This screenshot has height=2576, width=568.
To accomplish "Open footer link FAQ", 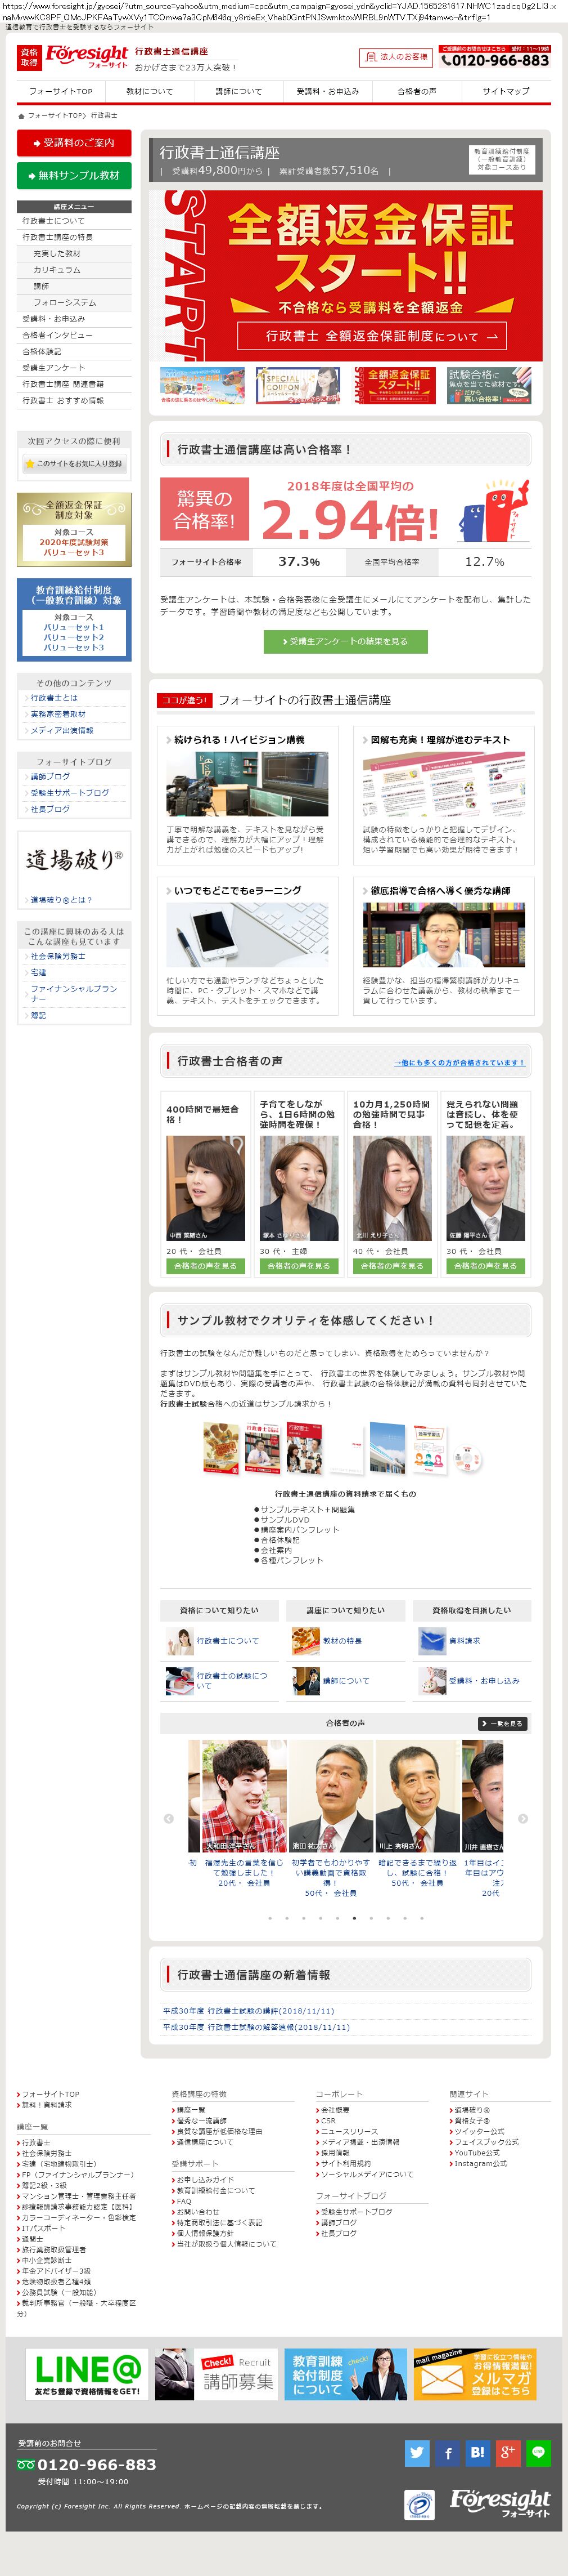I will pos(184,2201).
